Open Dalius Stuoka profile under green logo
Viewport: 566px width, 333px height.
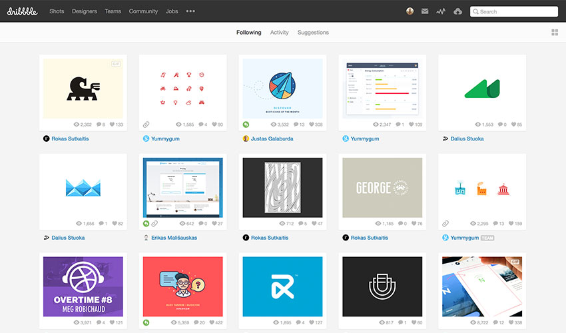(467, 139)
